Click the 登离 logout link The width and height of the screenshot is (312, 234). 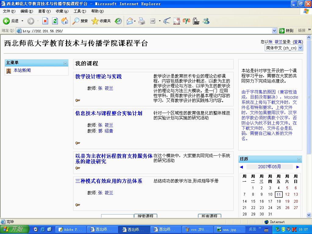click(298, 42)
